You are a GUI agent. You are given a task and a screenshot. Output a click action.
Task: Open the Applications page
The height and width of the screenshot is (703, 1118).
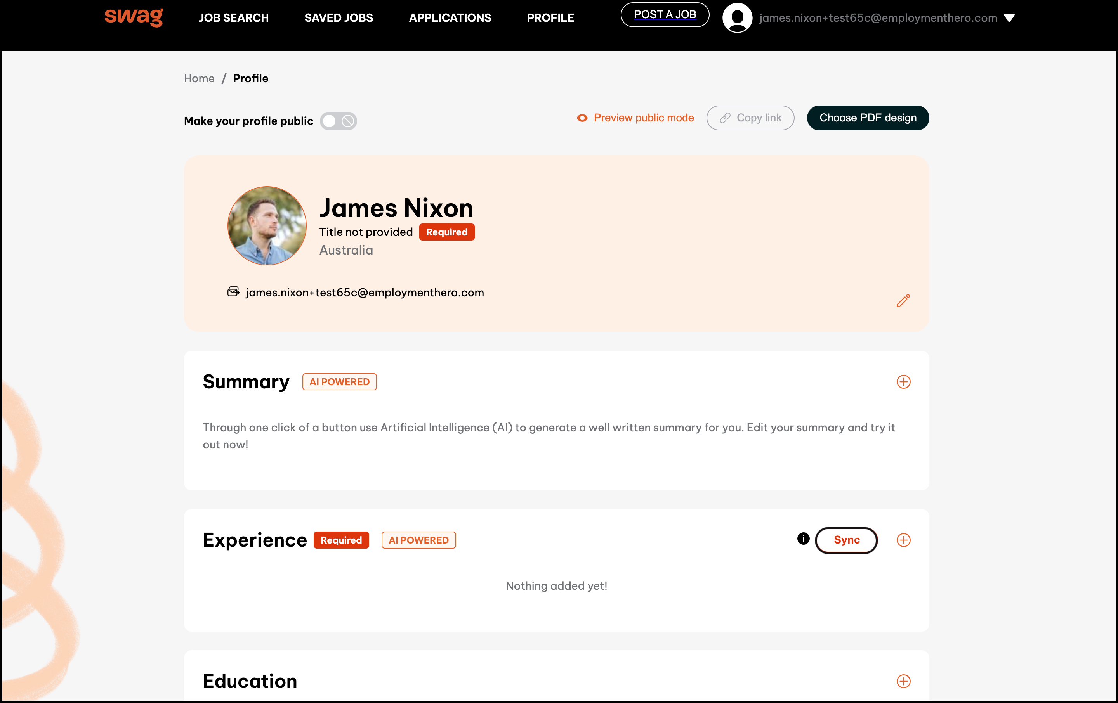[450, 17]
